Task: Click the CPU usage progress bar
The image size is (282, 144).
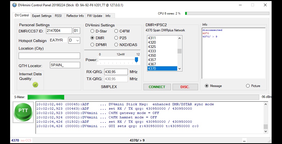Action: [x=227, y=13]
